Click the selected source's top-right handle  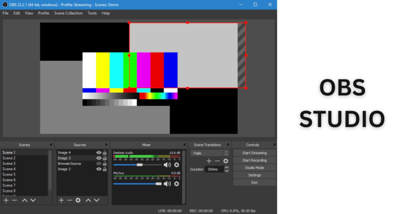pyautogui.click(x=246, y=23)
